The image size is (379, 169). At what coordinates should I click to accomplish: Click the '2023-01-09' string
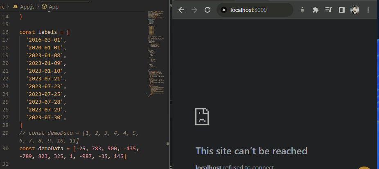(45, 63)
